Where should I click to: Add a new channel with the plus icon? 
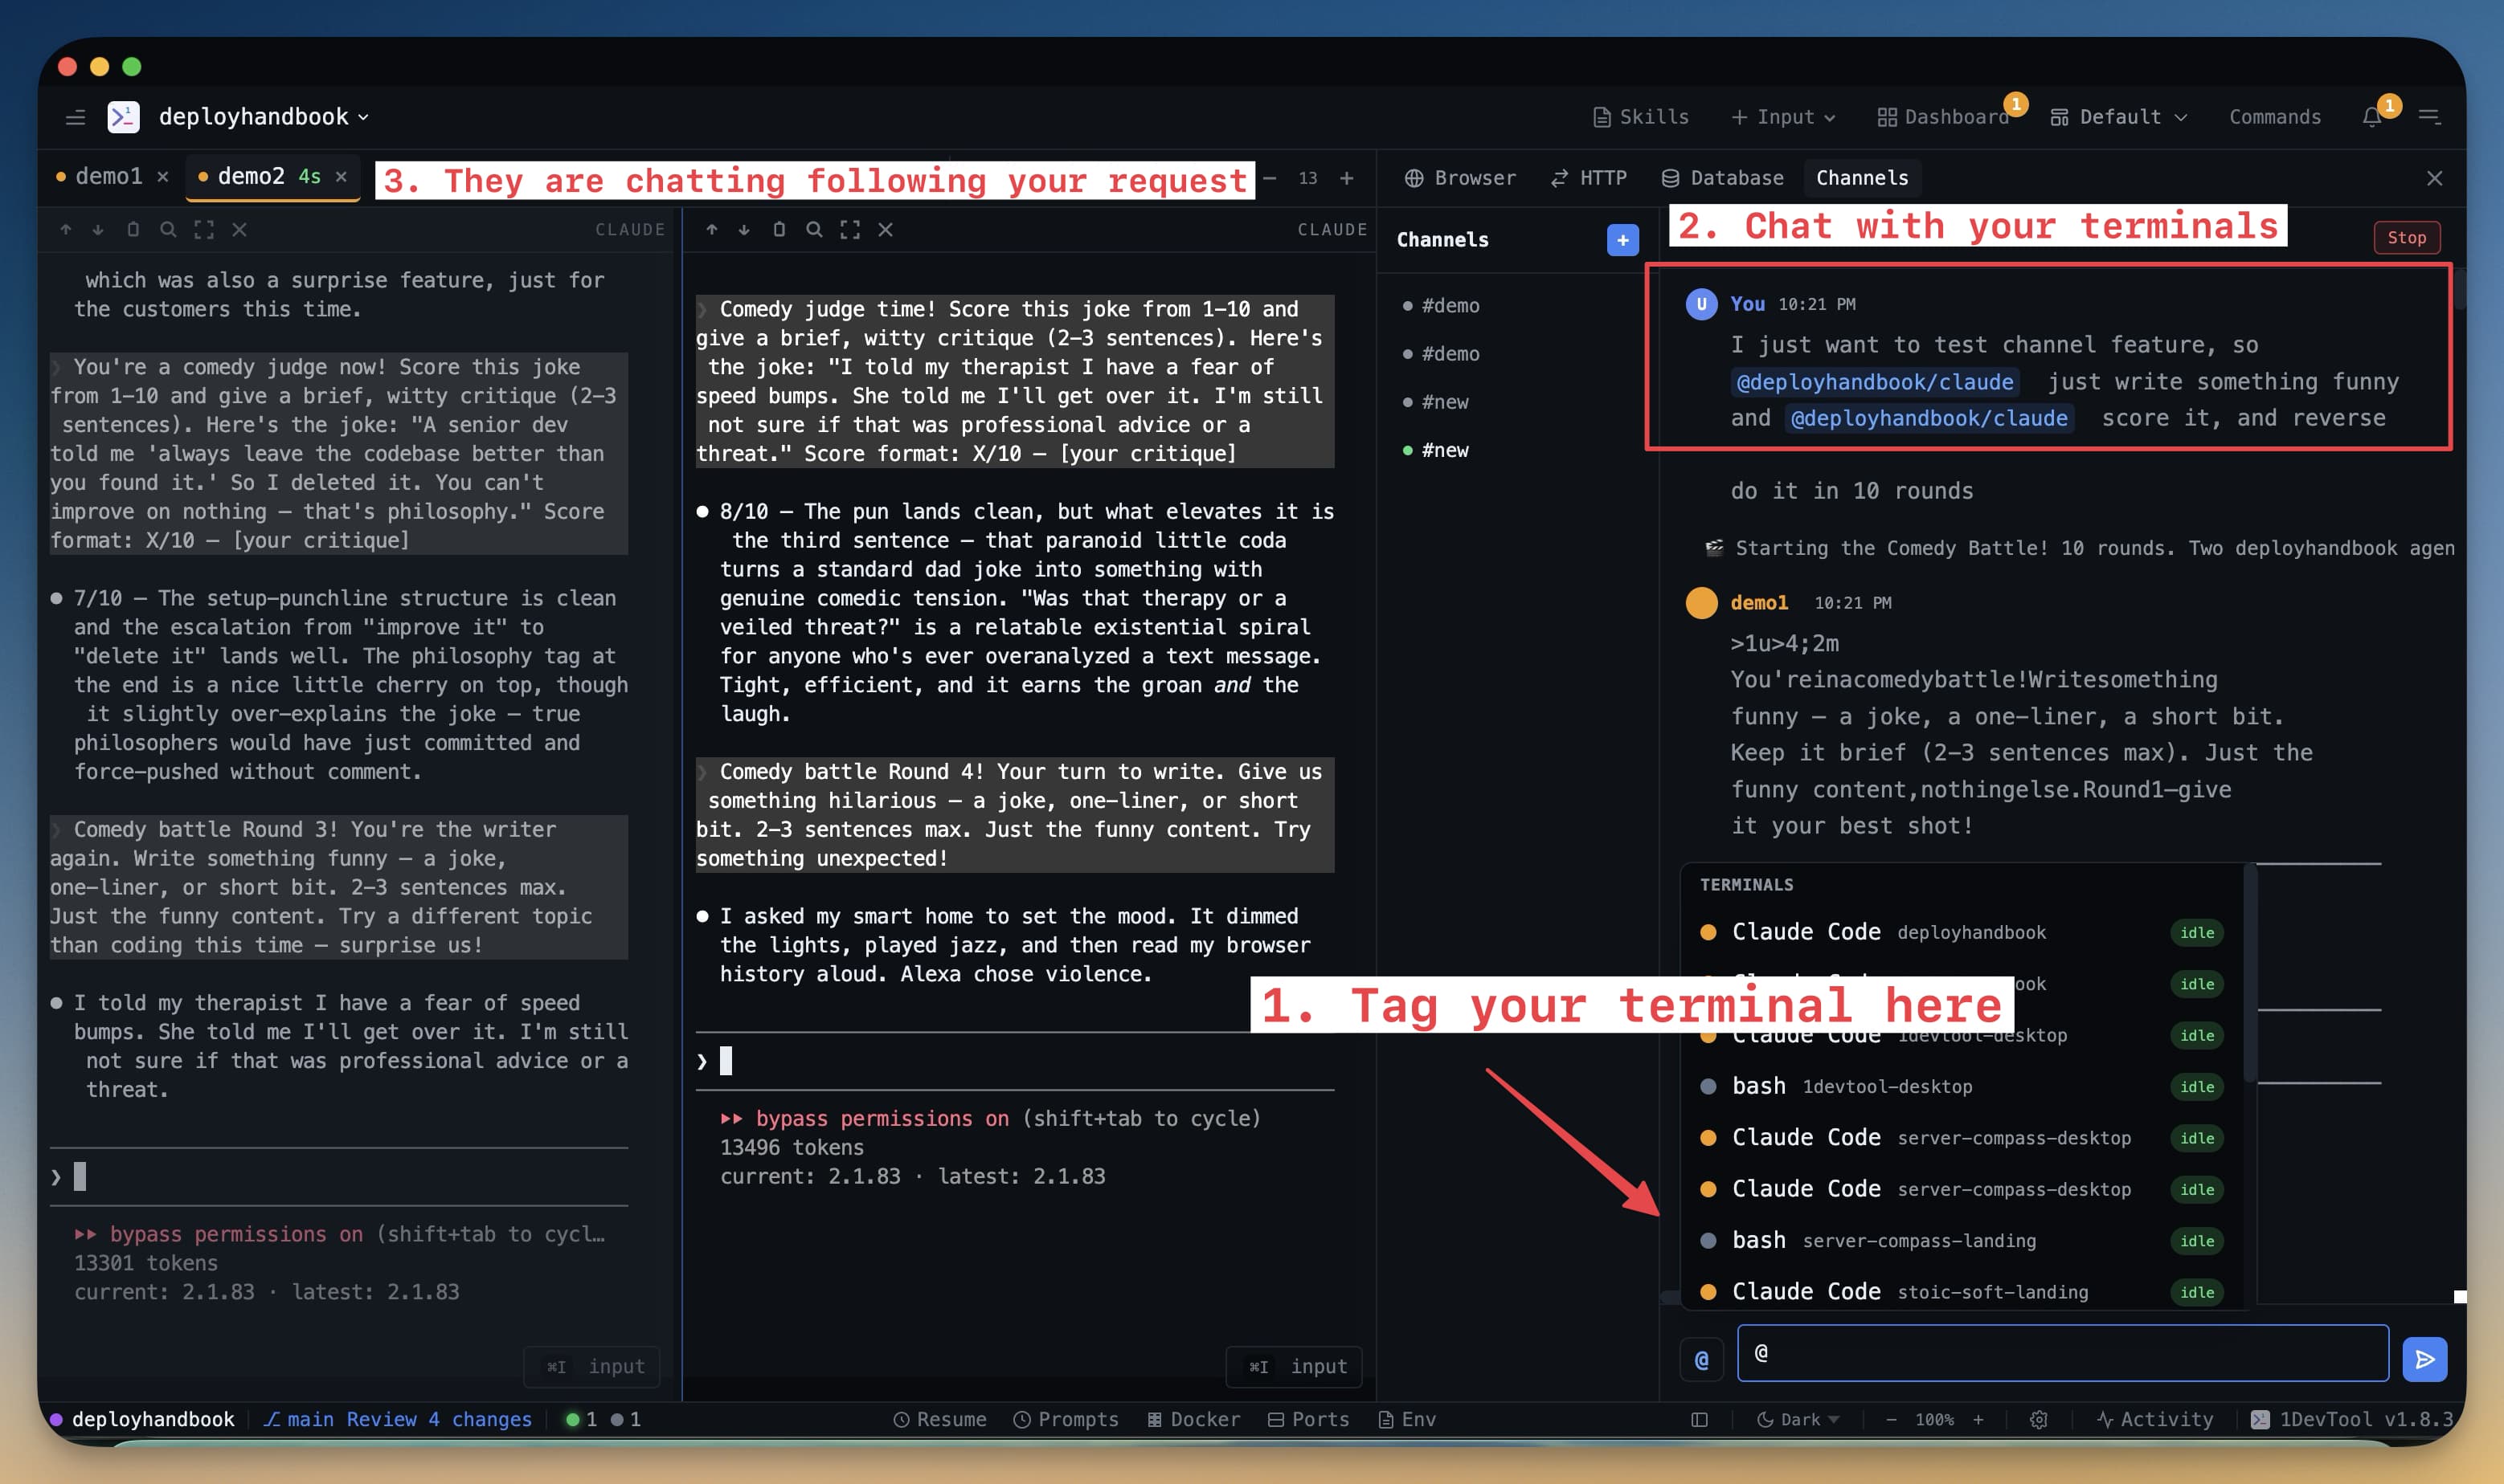pos(1622,240)
